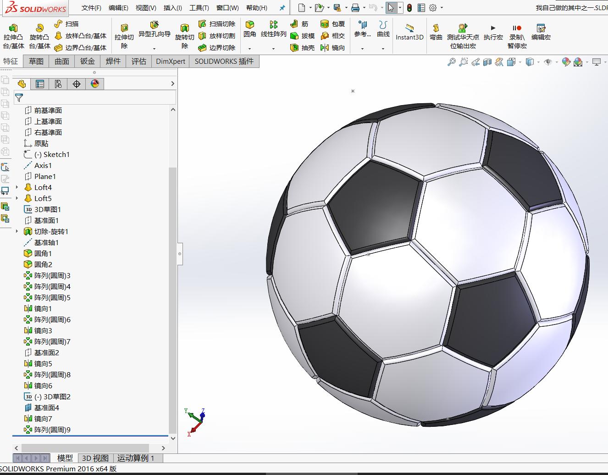Click the 弯曲 (Flex) feature icon
Viewport: 608px width, 475px height.
(x=435, y=32)
